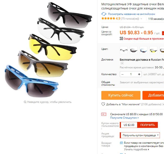
Task: Click the return policy icon
Action: 121,143
